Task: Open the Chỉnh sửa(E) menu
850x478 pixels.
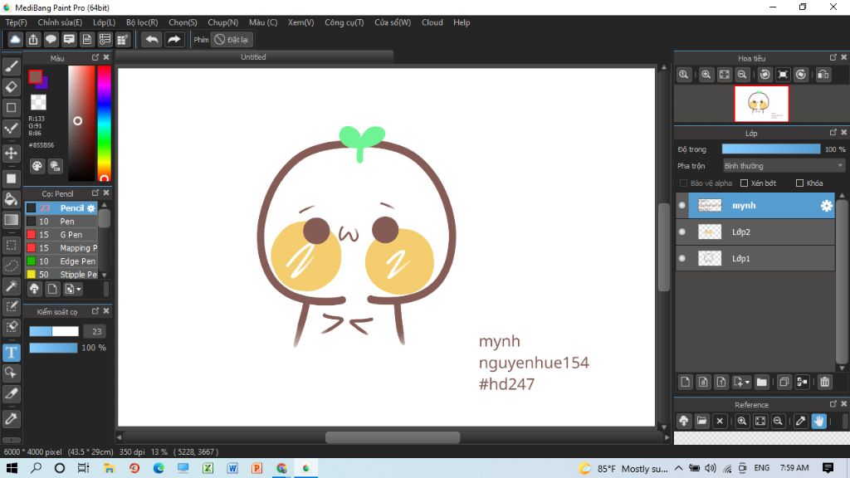Action: click(x=60, y=22)
